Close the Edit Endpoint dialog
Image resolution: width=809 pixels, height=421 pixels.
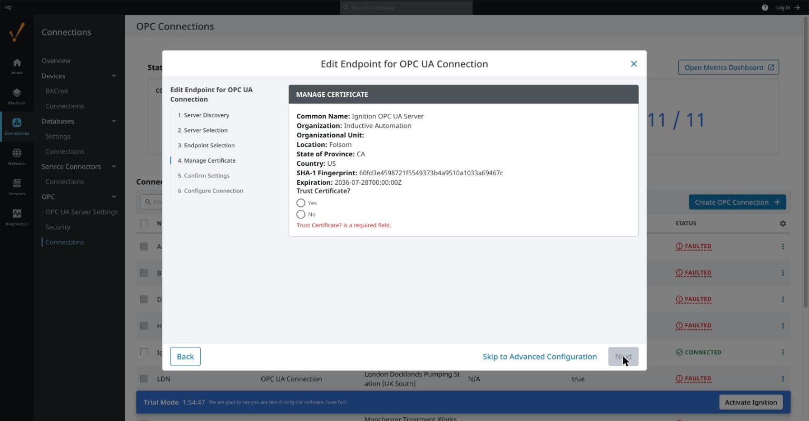pyautogui.click(x=634, y=64)
